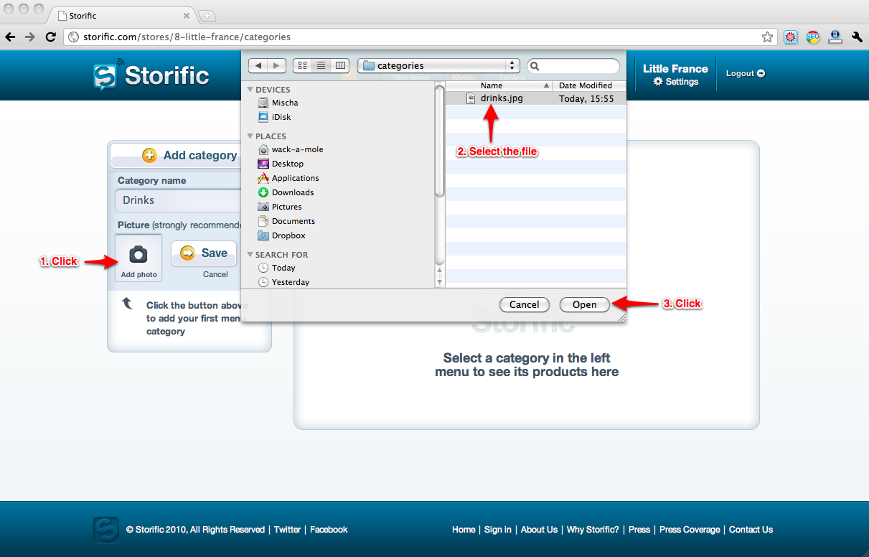Open the categories folder path dropdown
Viewport: 869px width, 557px height.
pos(438,65)
